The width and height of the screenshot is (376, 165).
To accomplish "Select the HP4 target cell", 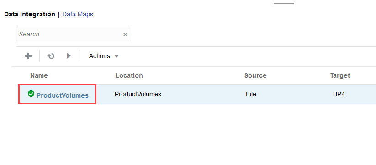I will point(339,95).
